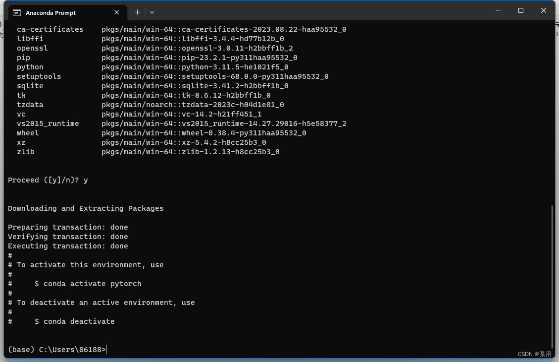Click the 'python' package name

30,67
